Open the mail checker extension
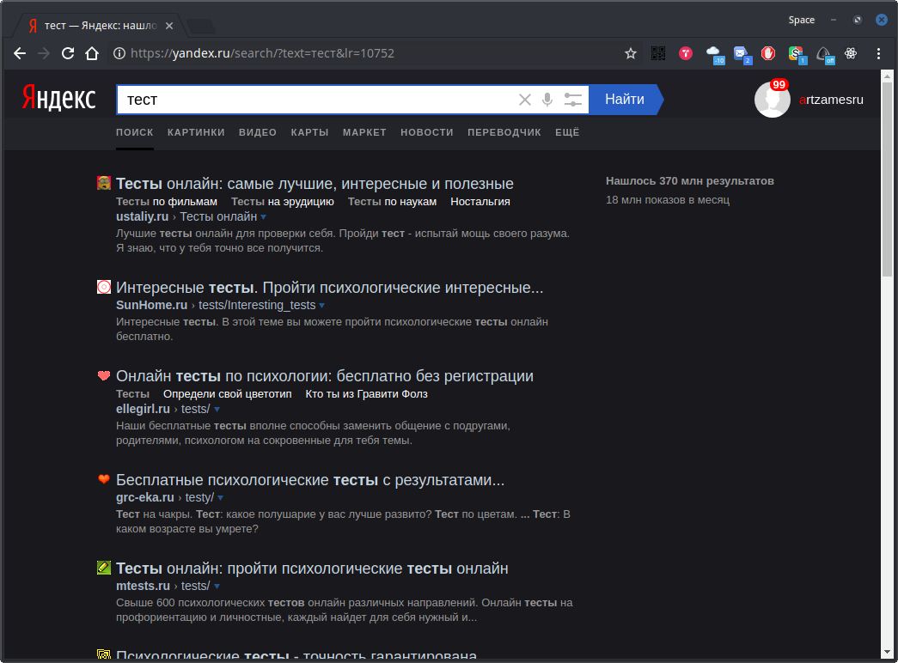The width and height of the screenshot is (898, 663). point(742,54)
